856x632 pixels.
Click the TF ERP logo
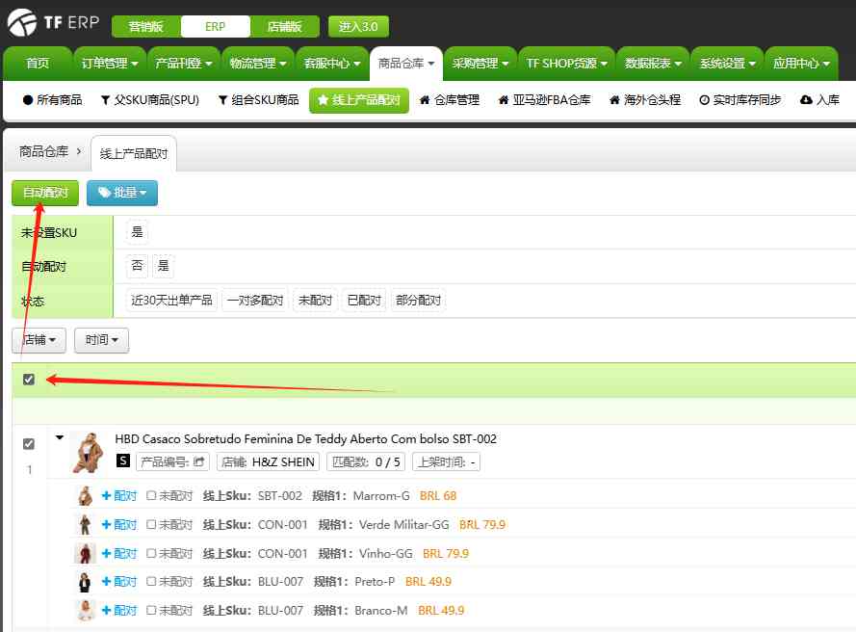click(x=53, y=21)
